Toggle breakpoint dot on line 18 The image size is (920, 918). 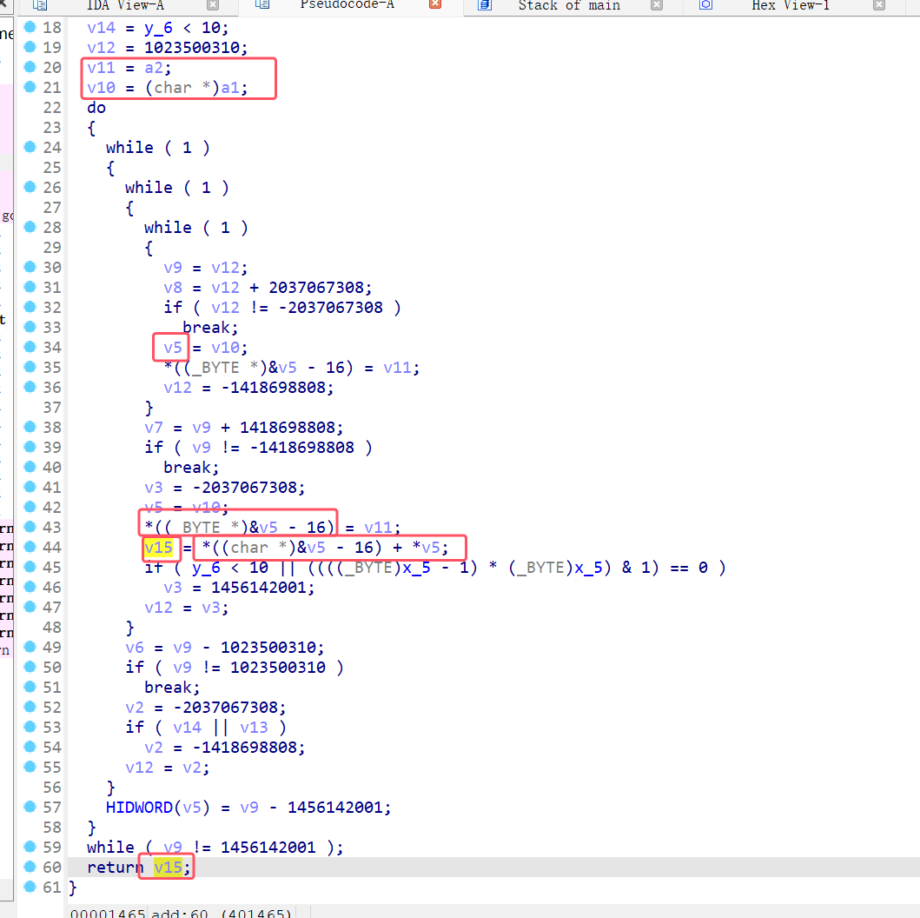(x=30, y=27)
